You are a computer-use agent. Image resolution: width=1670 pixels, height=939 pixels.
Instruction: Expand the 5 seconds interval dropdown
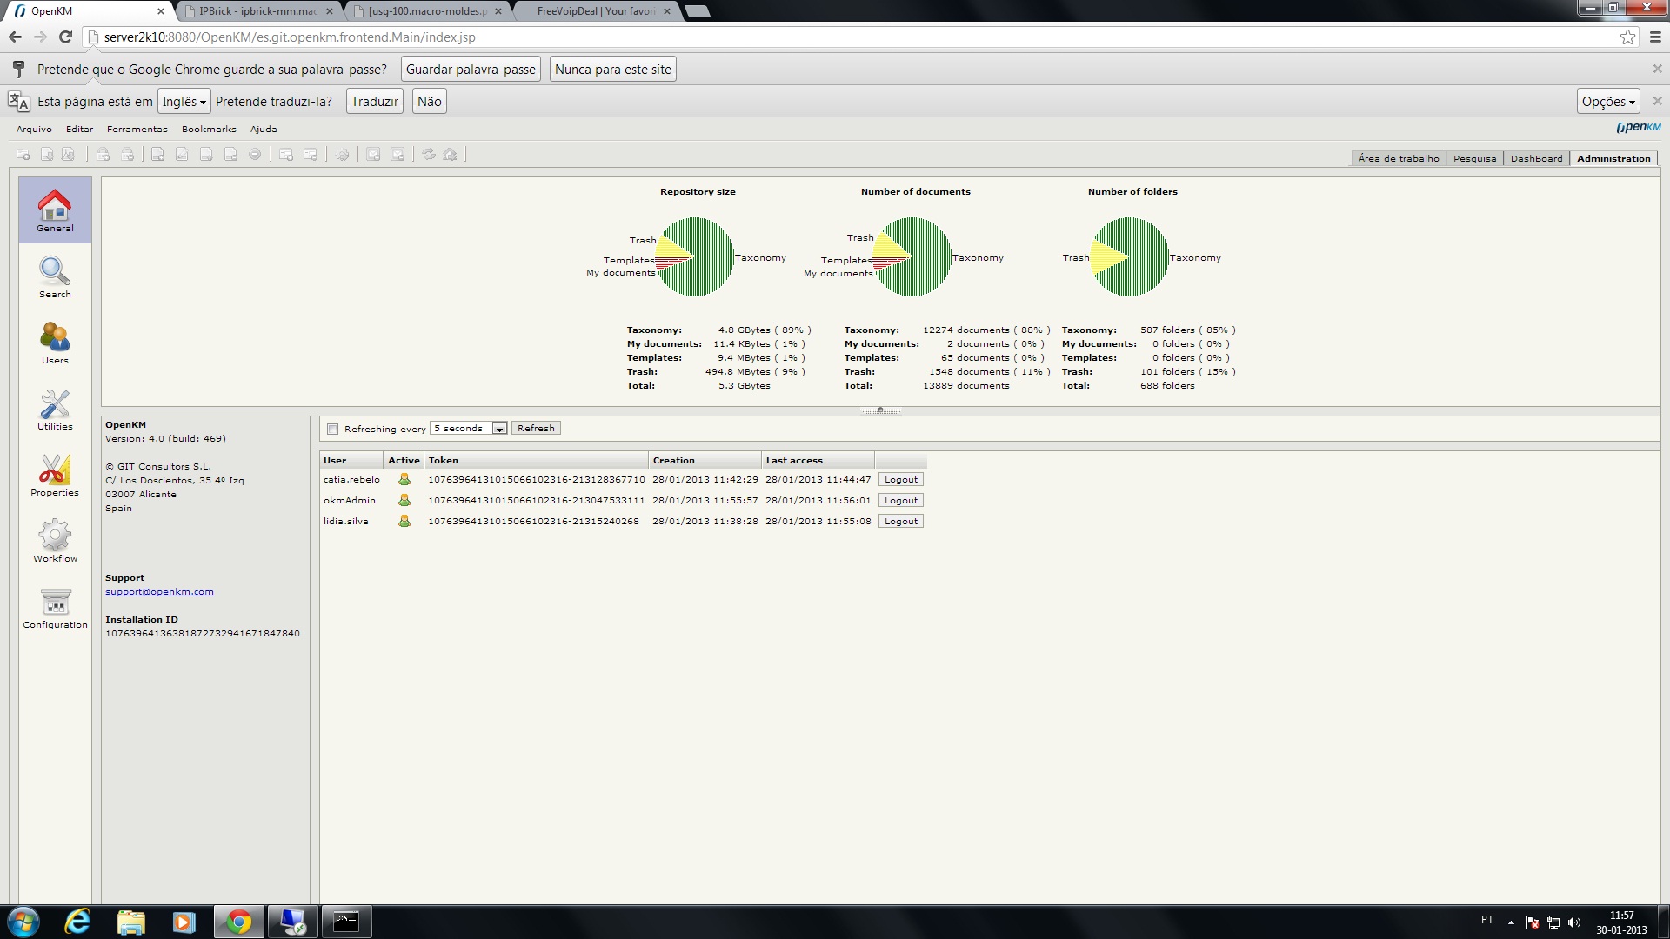[499, 429]
